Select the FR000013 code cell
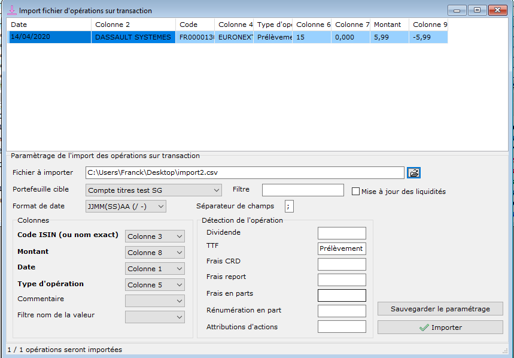The width and height of the screenshot is (514, 358). (x=195, y=37)
